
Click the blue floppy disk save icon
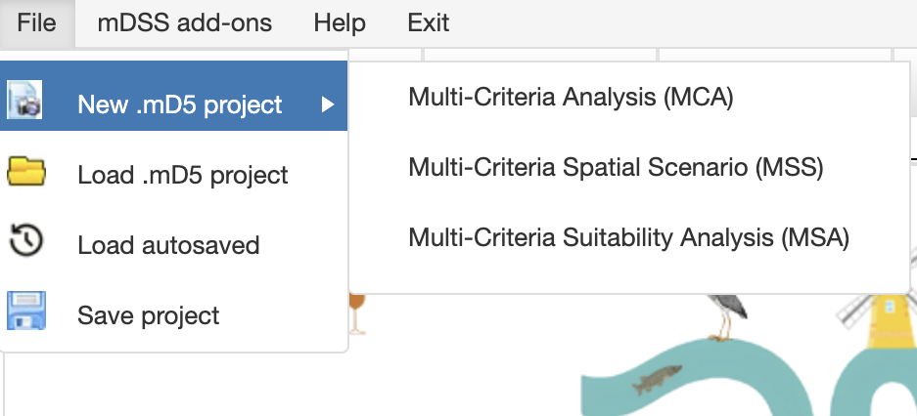coord(26,311)
